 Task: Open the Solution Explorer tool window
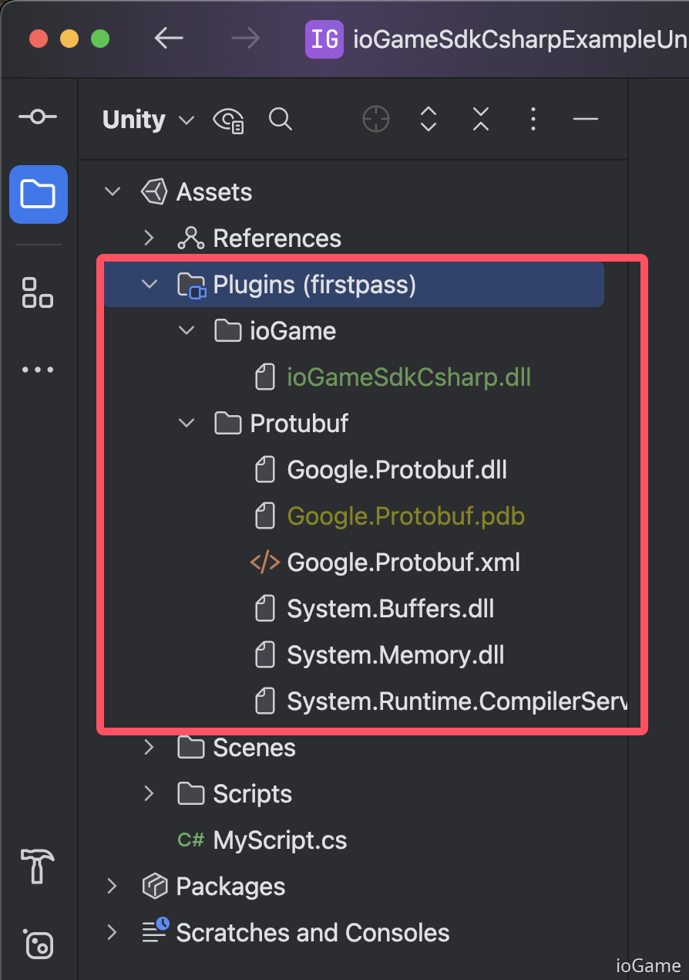(x=38, y=194)
